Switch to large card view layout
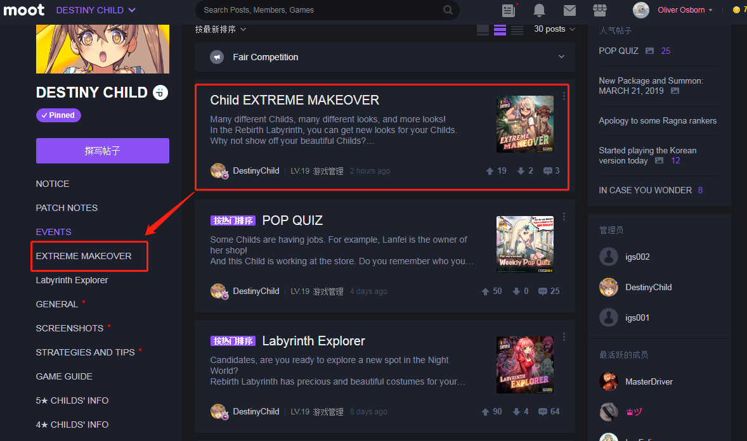The width and height of the screenshot is (747, 441). (x=483, y=30)
